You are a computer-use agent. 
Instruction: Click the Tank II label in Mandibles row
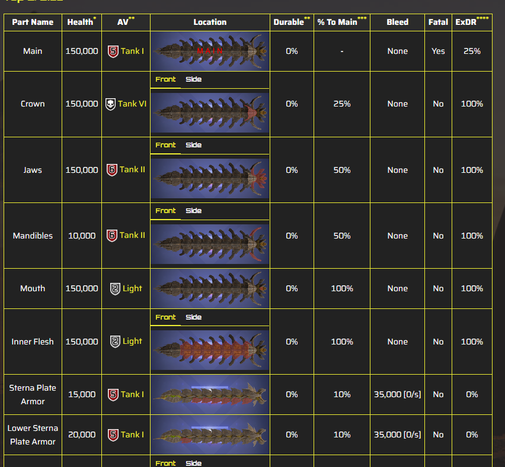point(132,236)
